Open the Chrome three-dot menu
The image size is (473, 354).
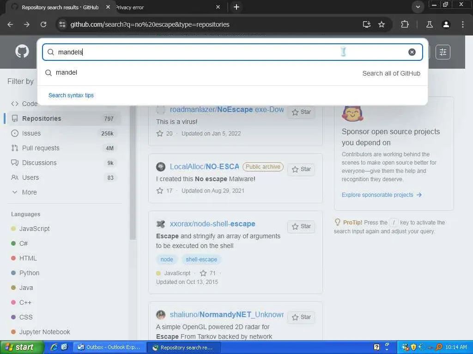pyautogui.click(x=463, y=24)
